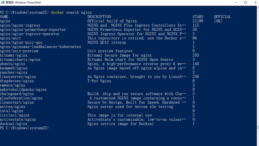259x146 pixels.
Task: Click the NAME column header
Action: 4,17
